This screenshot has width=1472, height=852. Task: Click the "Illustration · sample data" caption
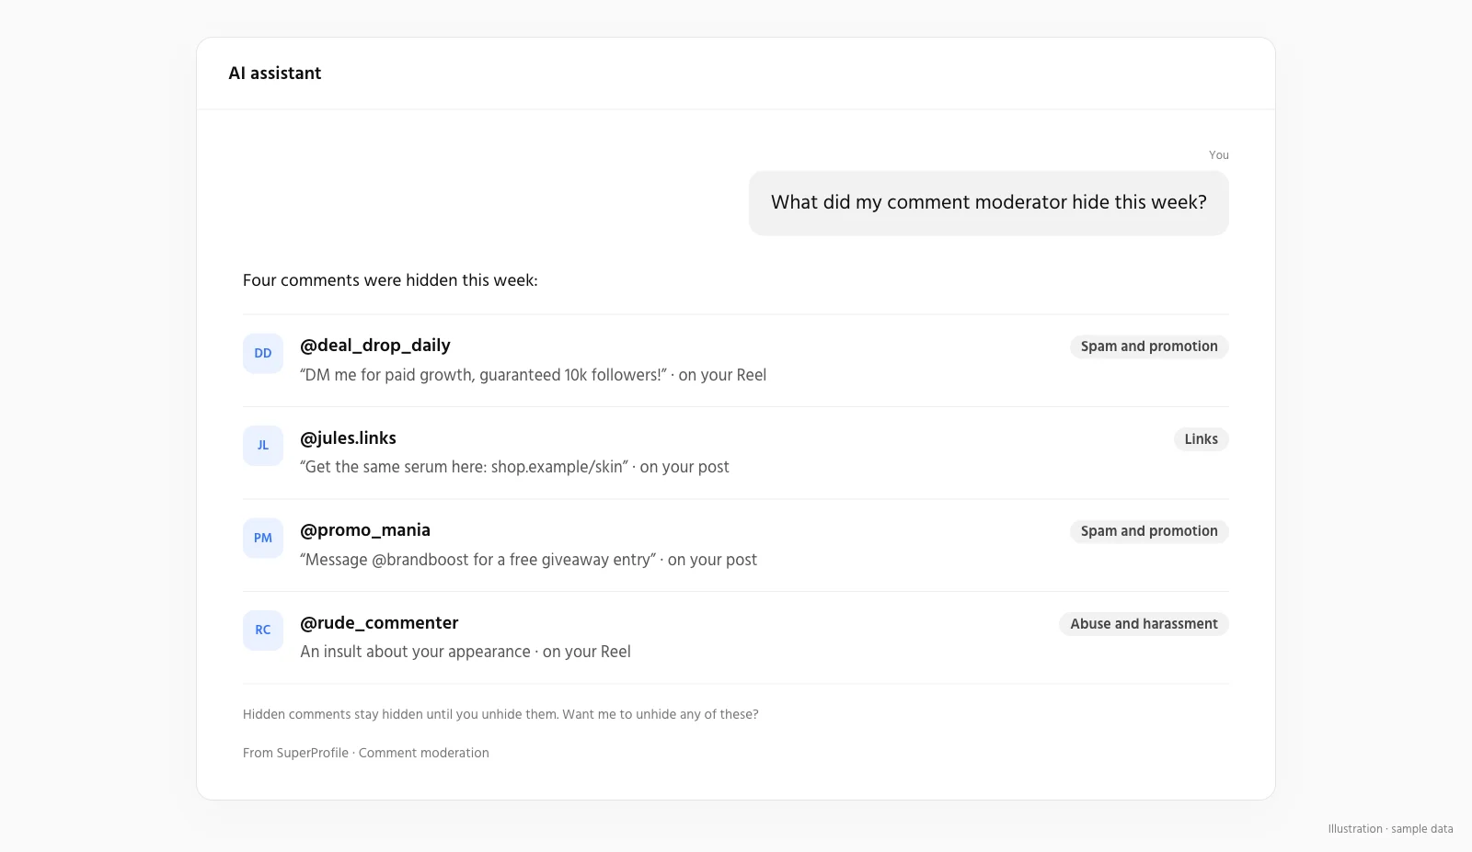[x=1390, y=829]
